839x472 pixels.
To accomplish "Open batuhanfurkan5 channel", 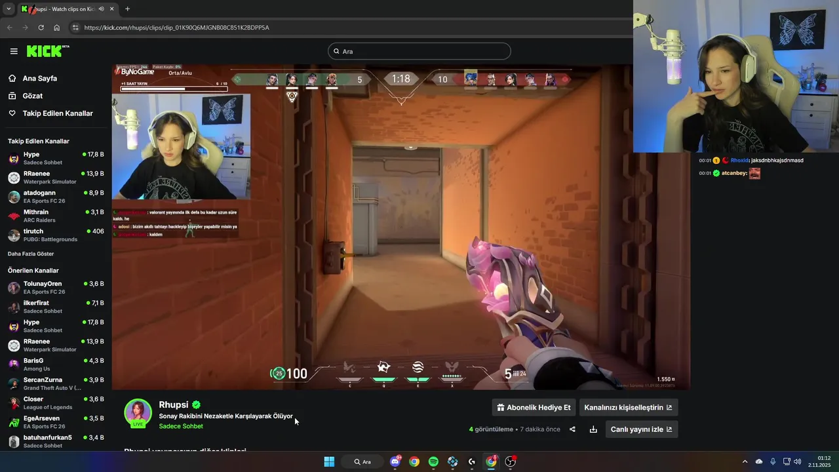I will pos(56,441).
